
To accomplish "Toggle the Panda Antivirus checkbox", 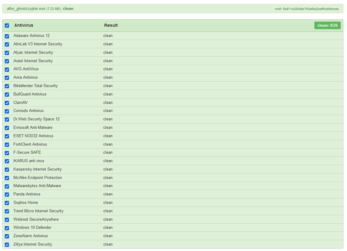I will [x=7, y=195].
